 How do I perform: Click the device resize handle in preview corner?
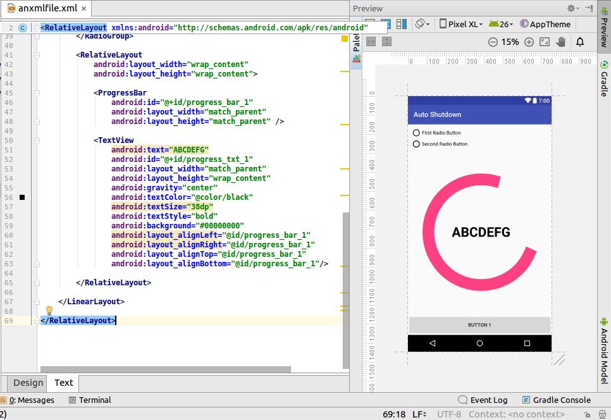(x=559, y=359)
